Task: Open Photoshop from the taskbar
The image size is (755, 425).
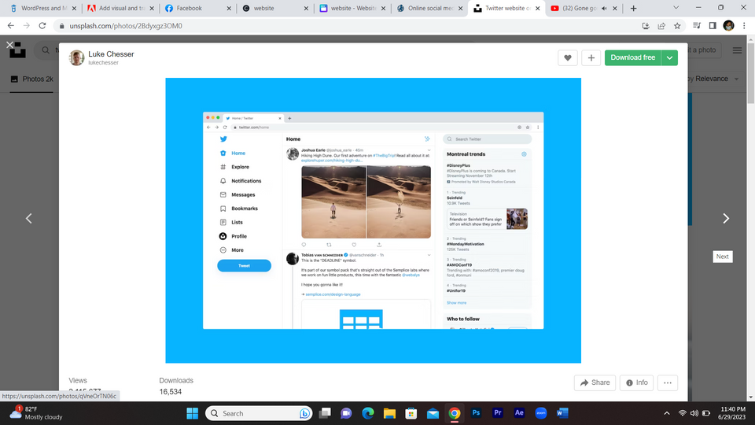Action: (476, 413)
